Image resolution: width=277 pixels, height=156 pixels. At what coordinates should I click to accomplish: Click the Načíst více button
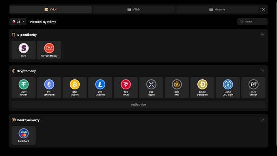pos(138,105)
